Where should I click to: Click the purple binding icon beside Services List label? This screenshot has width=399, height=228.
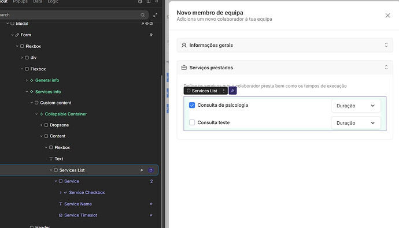click(232, 91)
